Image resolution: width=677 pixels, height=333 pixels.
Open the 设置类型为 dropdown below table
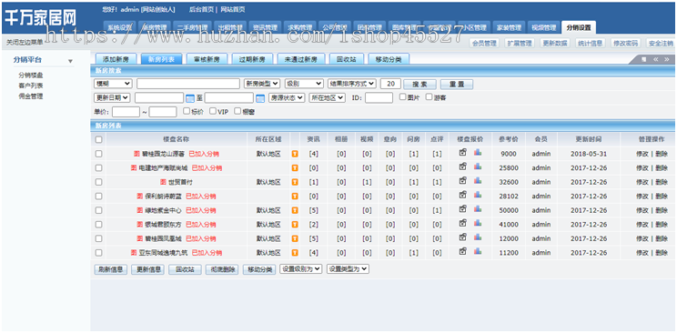pyautogui.click(x=348, y=268)
